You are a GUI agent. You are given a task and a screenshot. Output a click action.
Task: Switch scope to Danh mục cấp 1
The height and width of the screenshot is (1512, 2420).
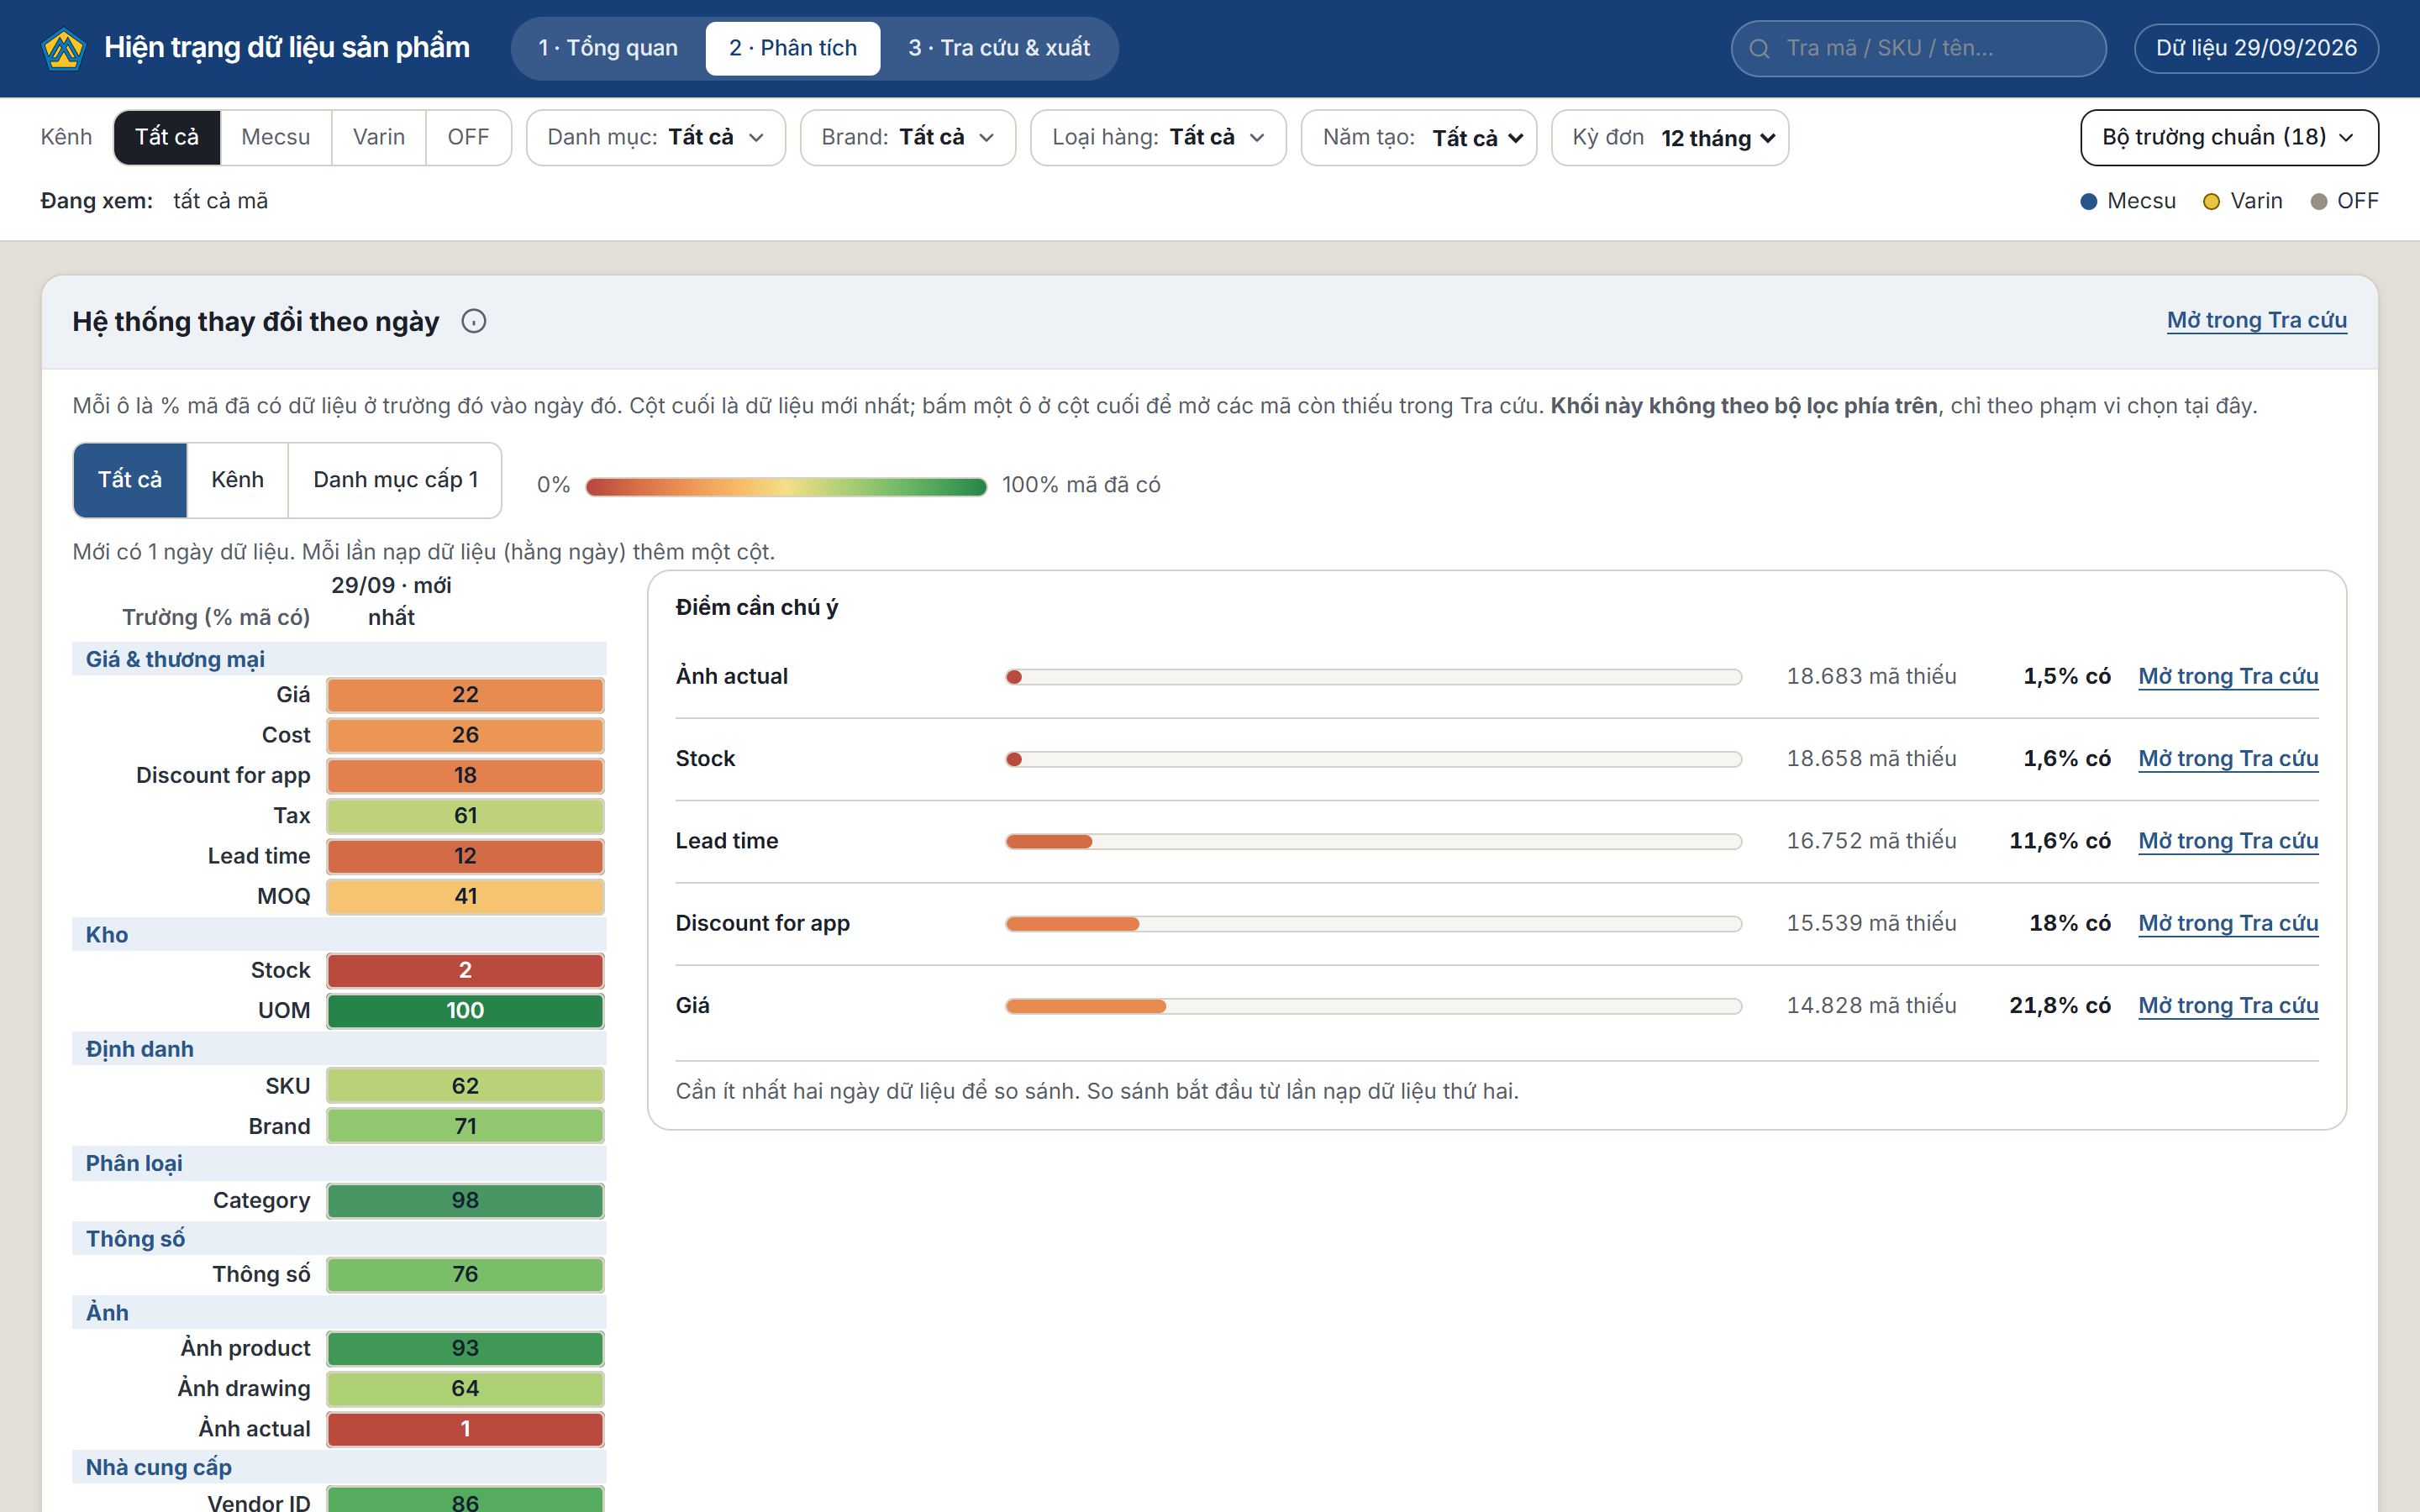tap(395, 480)
